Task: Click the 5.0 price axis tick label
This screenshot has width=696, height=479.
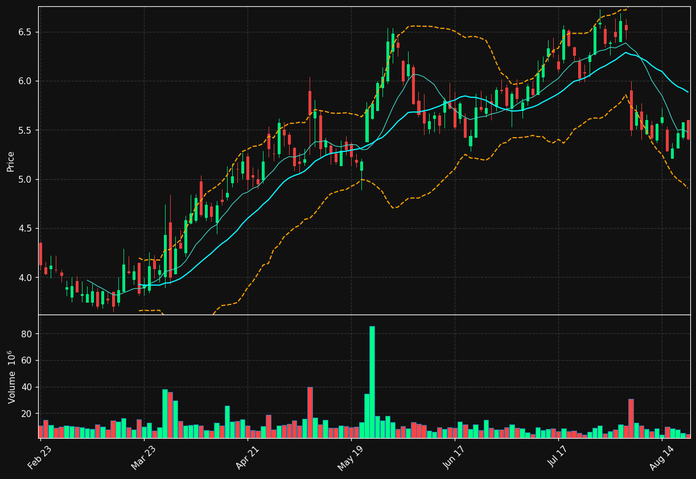Action: click(24, 179)
